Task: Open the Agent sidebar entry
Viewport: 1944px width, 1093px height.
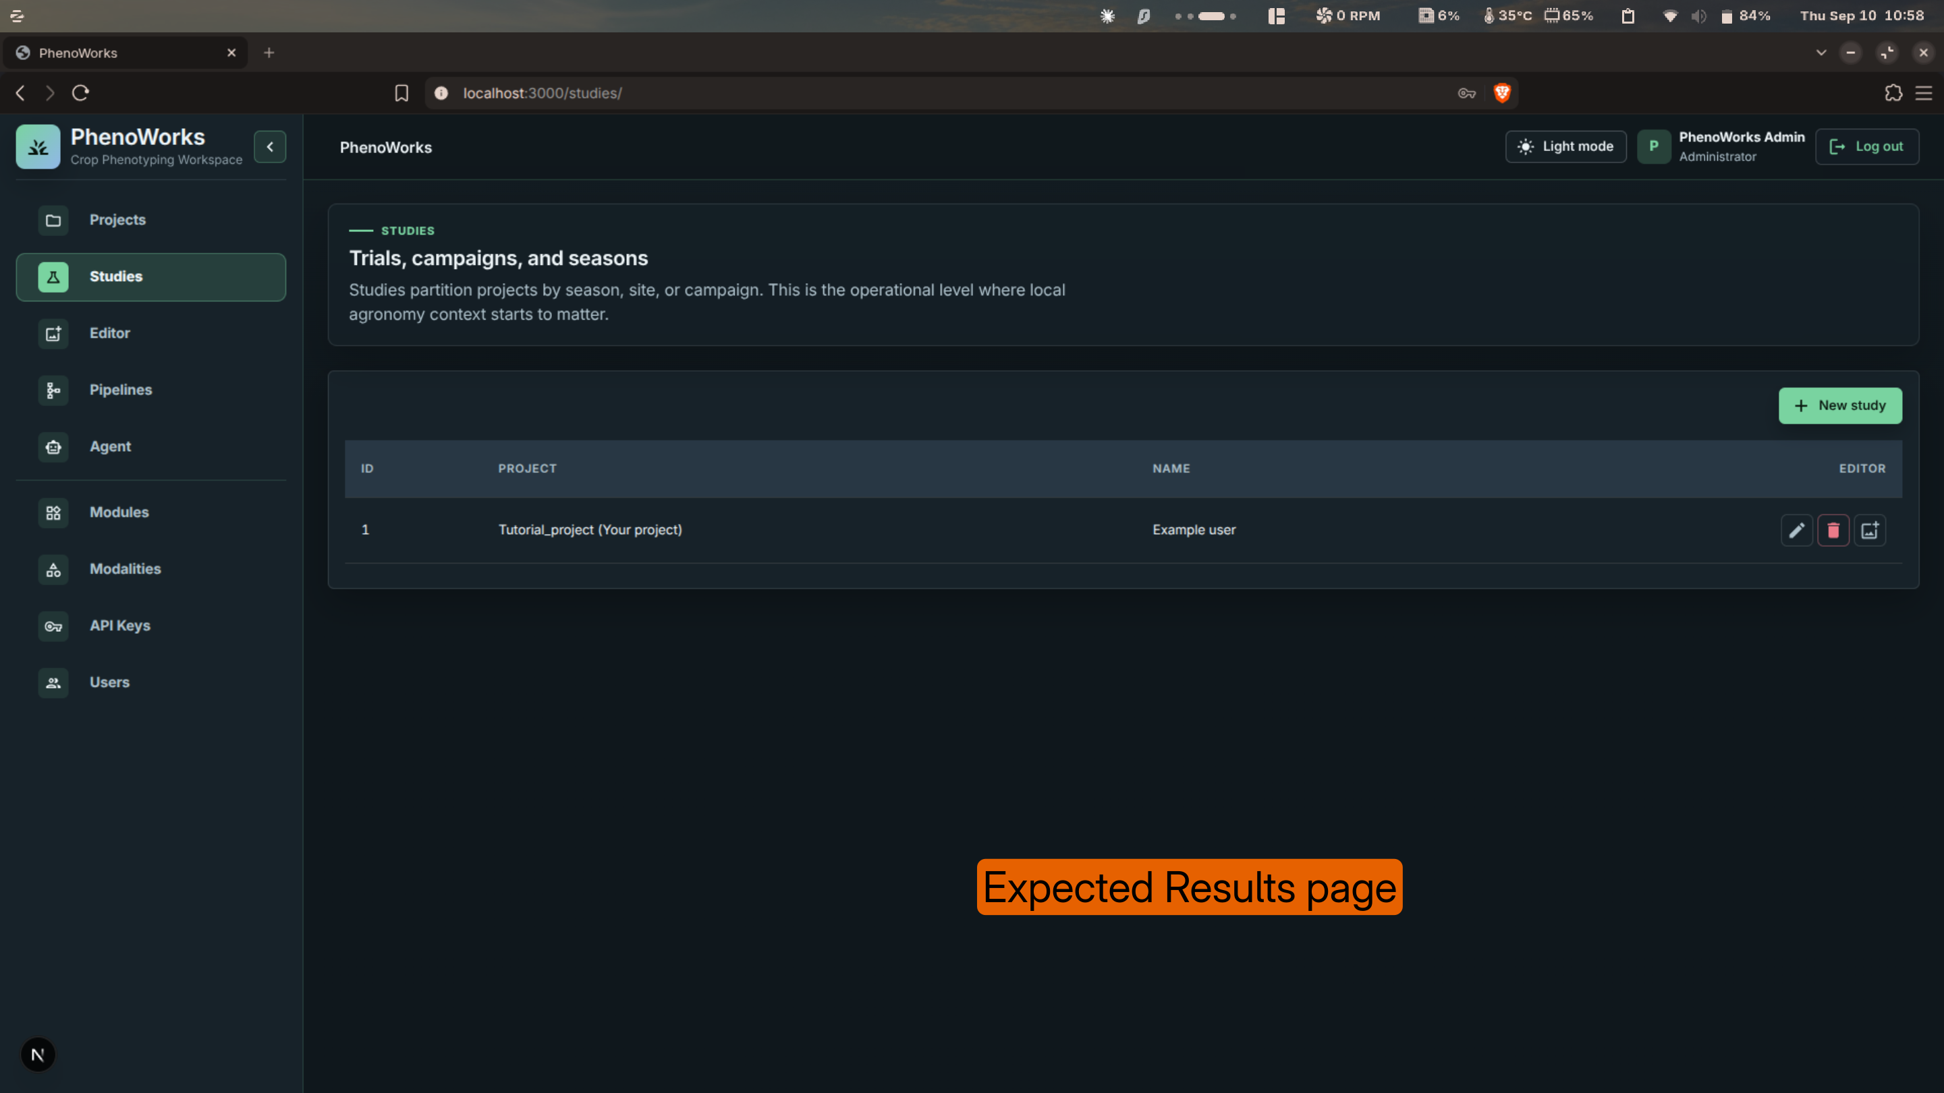Action: click(x=151, y=446)
